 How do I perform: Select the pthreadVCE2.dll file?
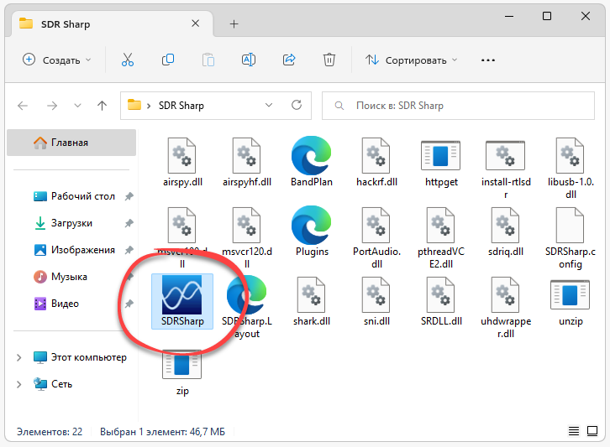pos(441,237)
